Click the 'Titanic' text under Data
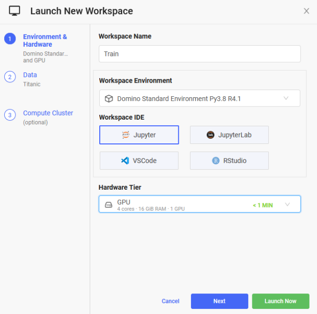Viewport: 317px width, 314px height. [32, 84]
